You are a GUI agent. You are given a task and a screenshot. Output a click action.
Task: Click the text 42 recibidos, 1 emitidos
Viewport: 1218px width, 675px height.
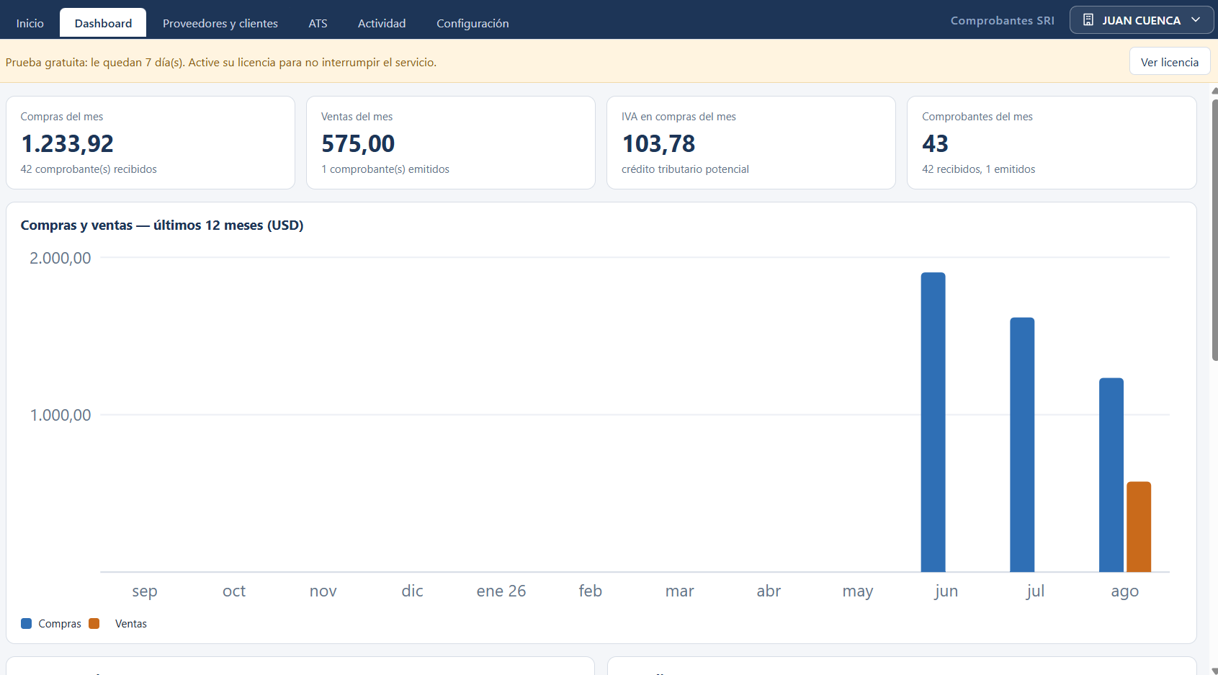tap(978, 169)
